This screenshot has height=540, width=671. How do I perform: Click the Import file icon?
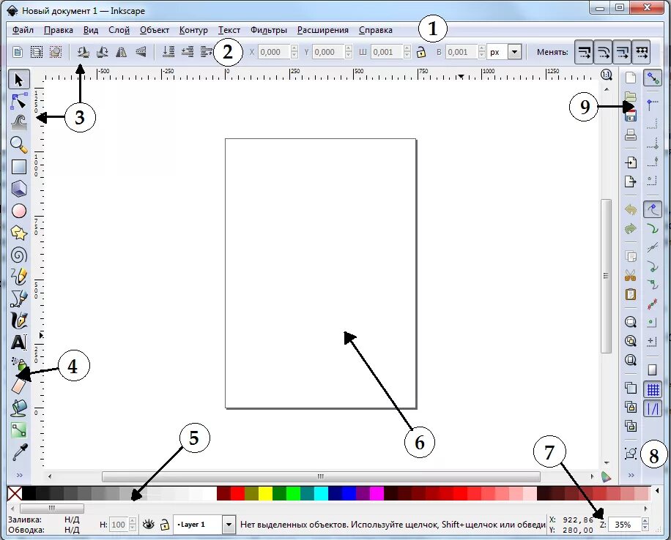(631, 162)
